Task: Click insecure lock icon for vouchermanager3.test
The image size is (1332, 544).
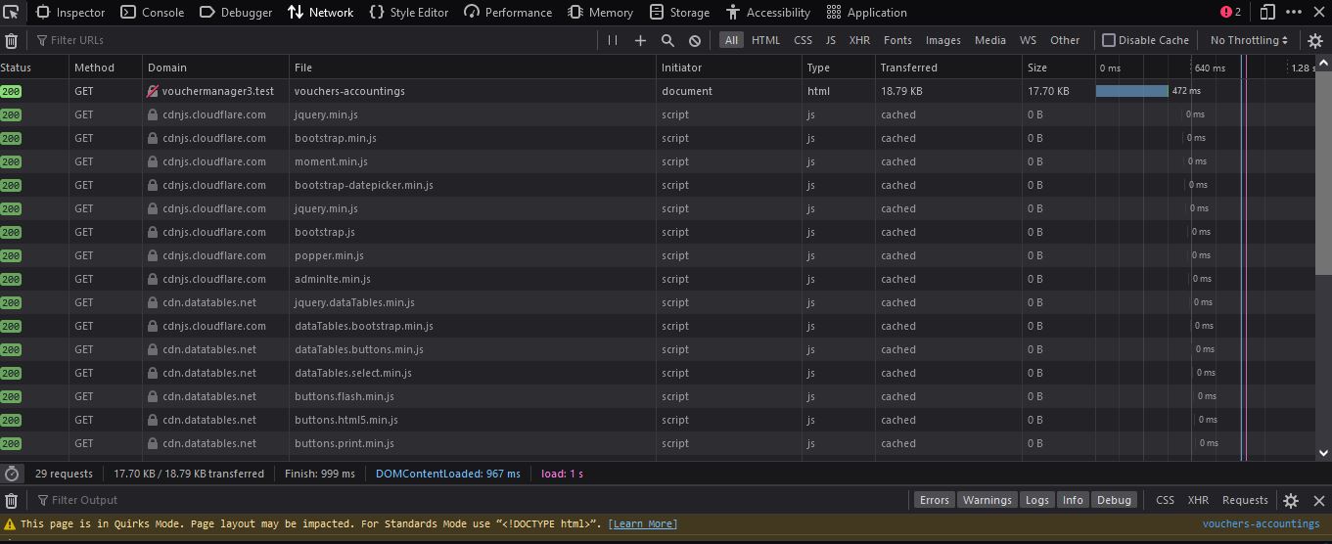Action: click(153, 91)
